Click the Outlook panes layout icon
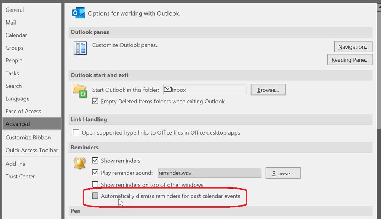The height and width of the screenshot is (219, 381). 80,48
